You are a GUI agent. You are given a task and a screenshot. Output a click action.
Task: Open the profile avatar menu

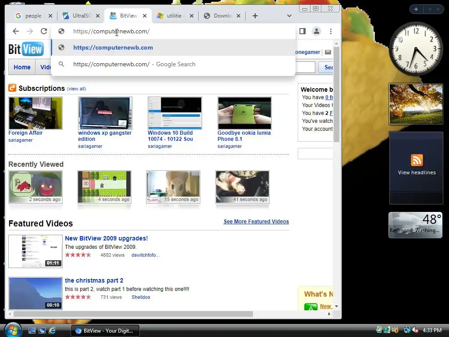coord(317,31)
